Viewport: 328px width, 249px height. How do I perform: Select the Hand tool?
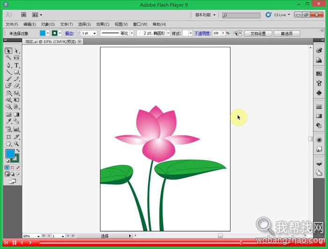pos(8,144)
